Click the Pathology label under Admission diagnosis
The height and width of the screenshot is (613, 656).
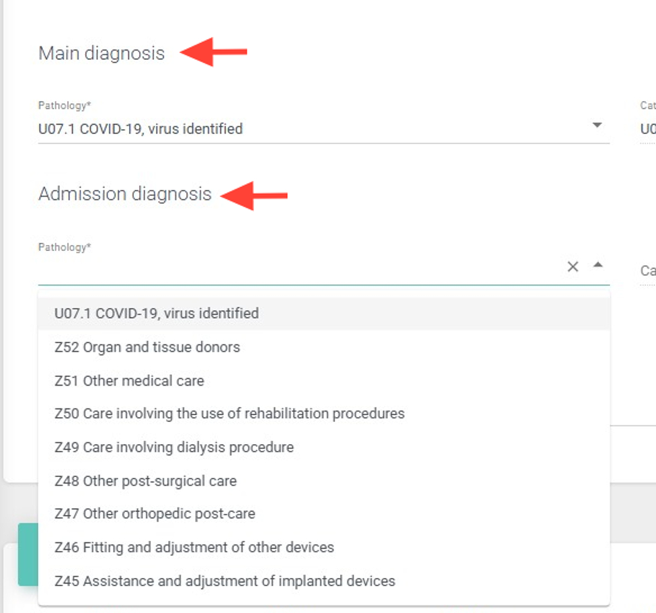pos(65,247)
